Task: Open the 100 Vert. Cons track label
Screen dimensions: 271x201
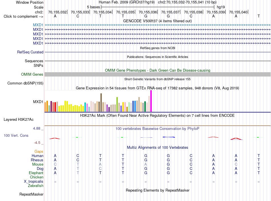Action: [x=16, y=135]
